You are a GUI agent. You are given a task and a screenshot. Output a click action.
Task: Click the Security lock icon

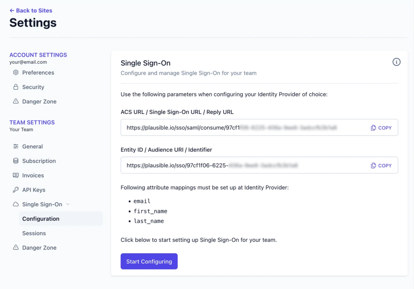tap(16, 87)
